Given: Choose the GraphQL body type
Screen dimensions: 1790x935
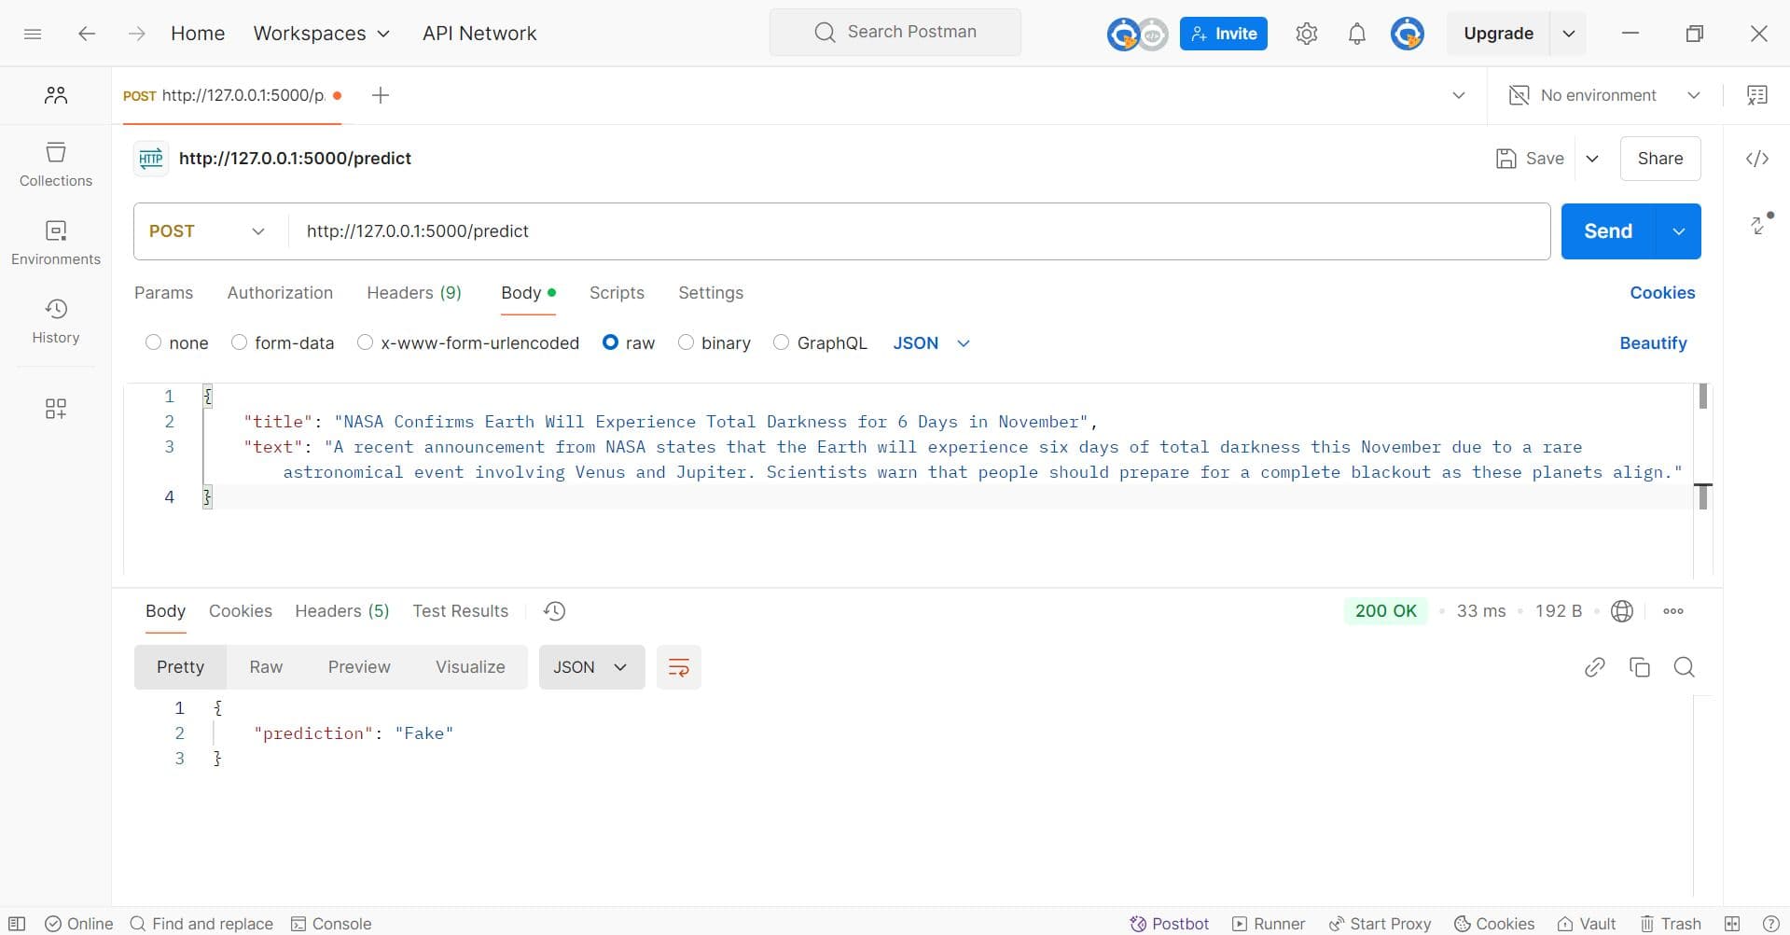Looking at the screenshot, I should [x=782, y=342].
